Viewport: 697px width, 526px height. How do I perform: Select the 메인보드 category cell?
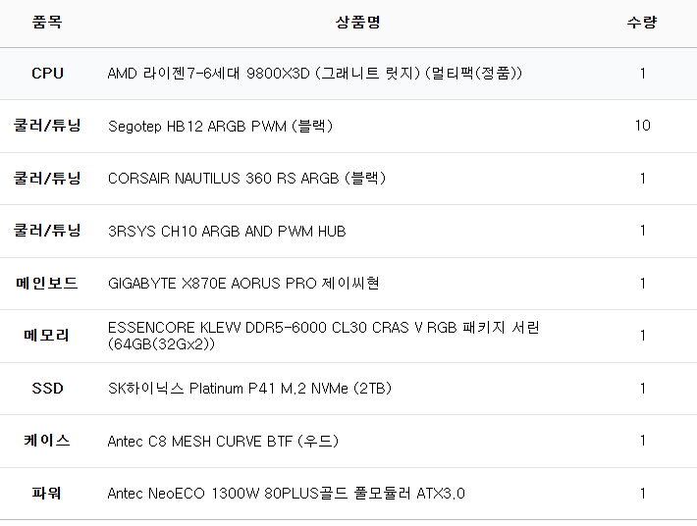click(47, 284)
